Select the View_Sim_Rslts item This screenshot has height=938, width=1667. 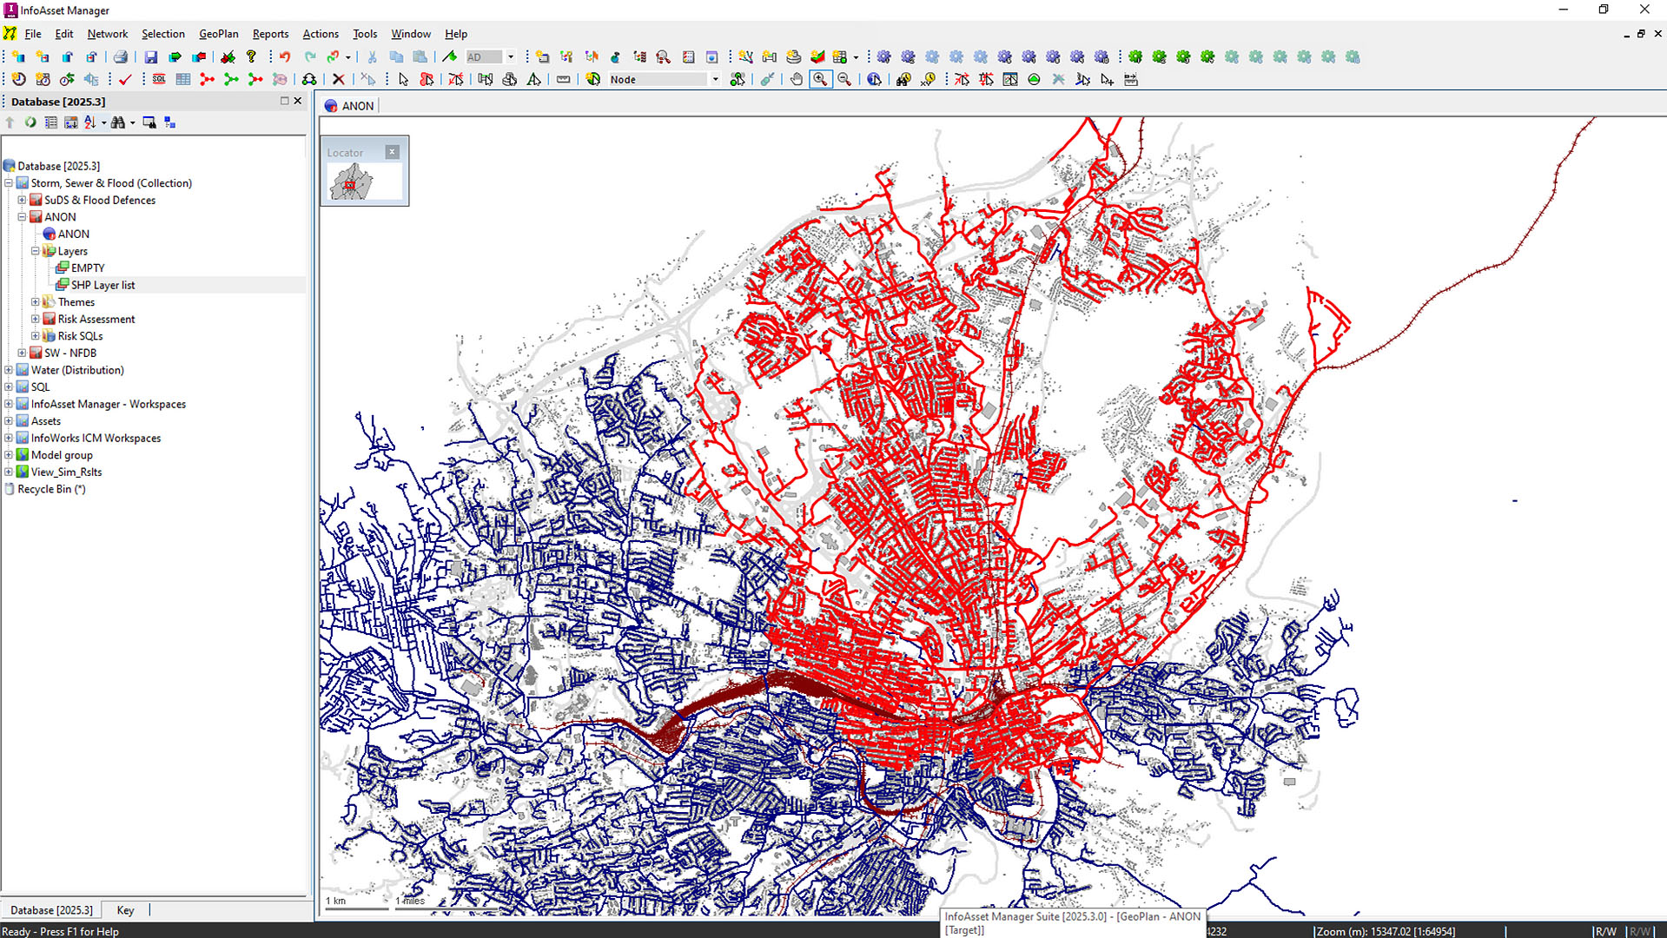click(x=67, y=472)
